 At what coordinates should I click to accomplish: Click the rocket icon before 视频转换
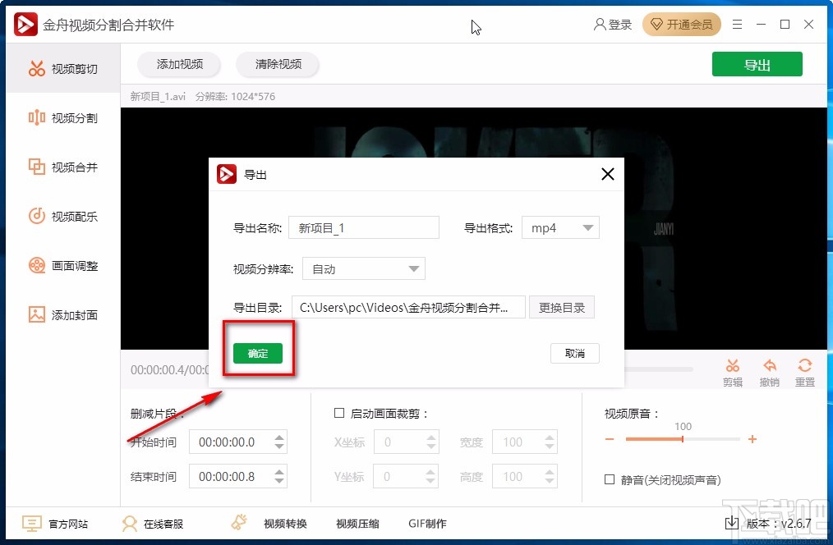(x=240, y=522)
